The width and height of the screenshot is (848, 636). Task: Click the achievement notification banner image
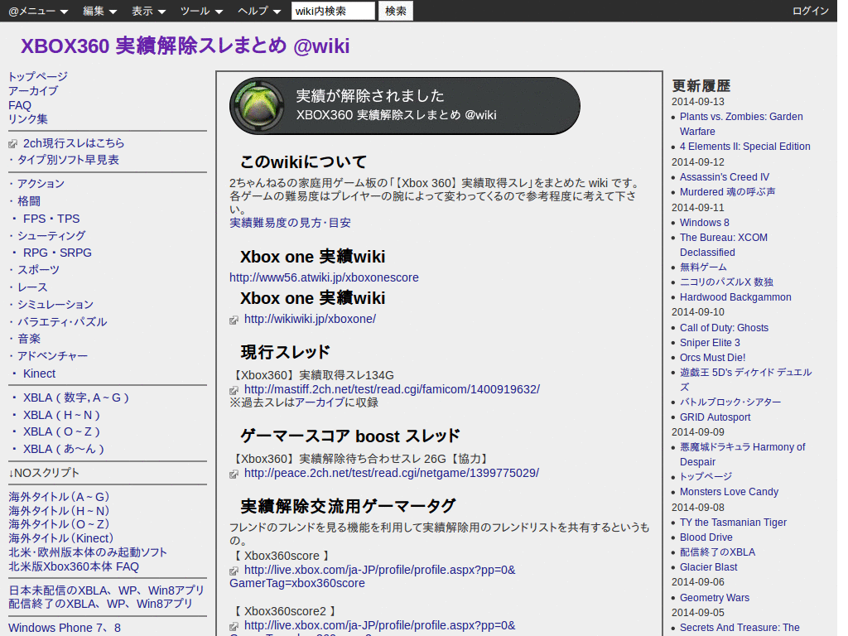tap(404, 105)
